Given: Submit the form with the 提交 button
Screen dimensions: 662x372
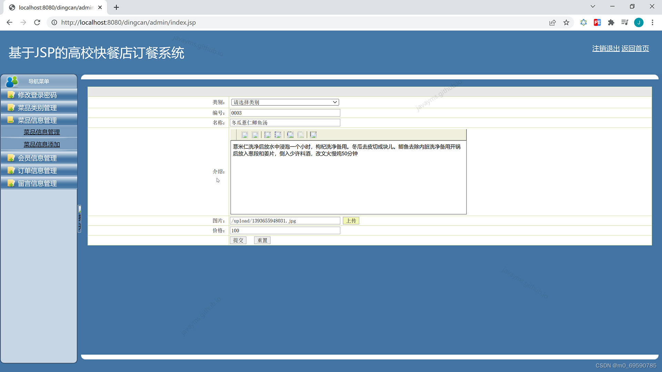Looking at the screenshot, I should pyautogui.click(x=238, y=240).
